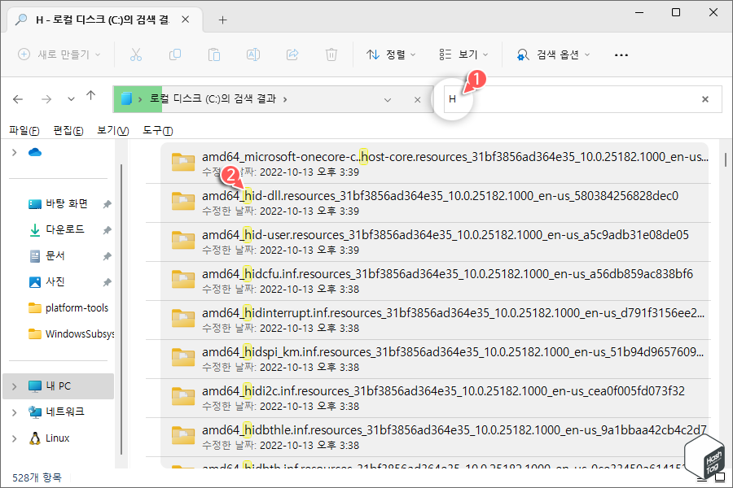
Task: Click the Delete (trash) icon
Action: [x=331, y=54]
